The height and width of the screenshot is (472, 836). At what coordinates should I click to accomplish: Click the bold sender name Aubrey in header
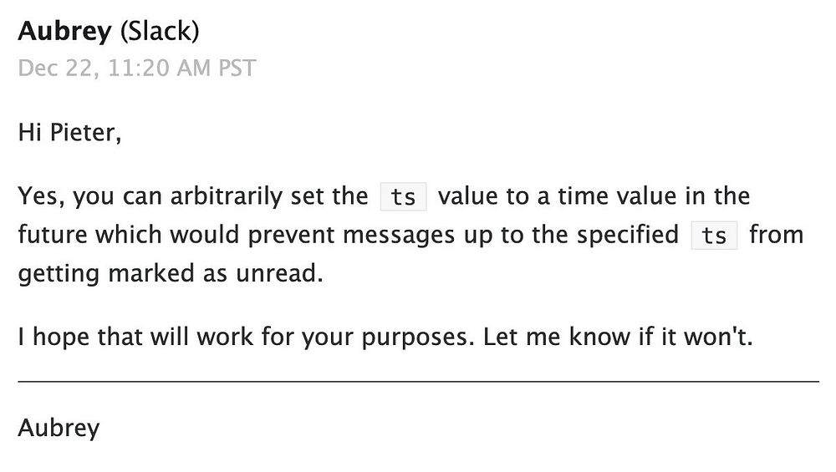pos(64,32)
